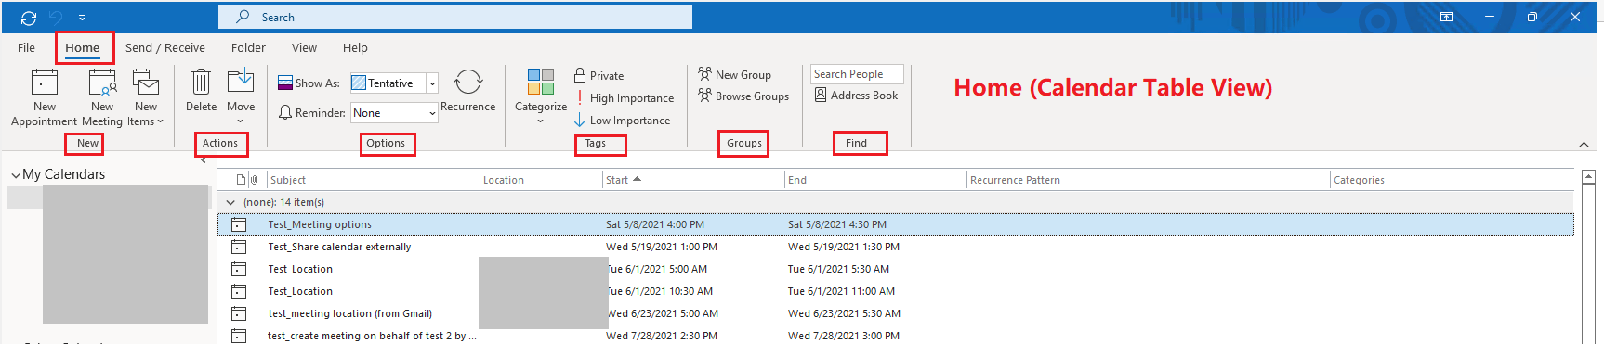
Task: Collapse the My Calendars group
Action: [15, 174]
